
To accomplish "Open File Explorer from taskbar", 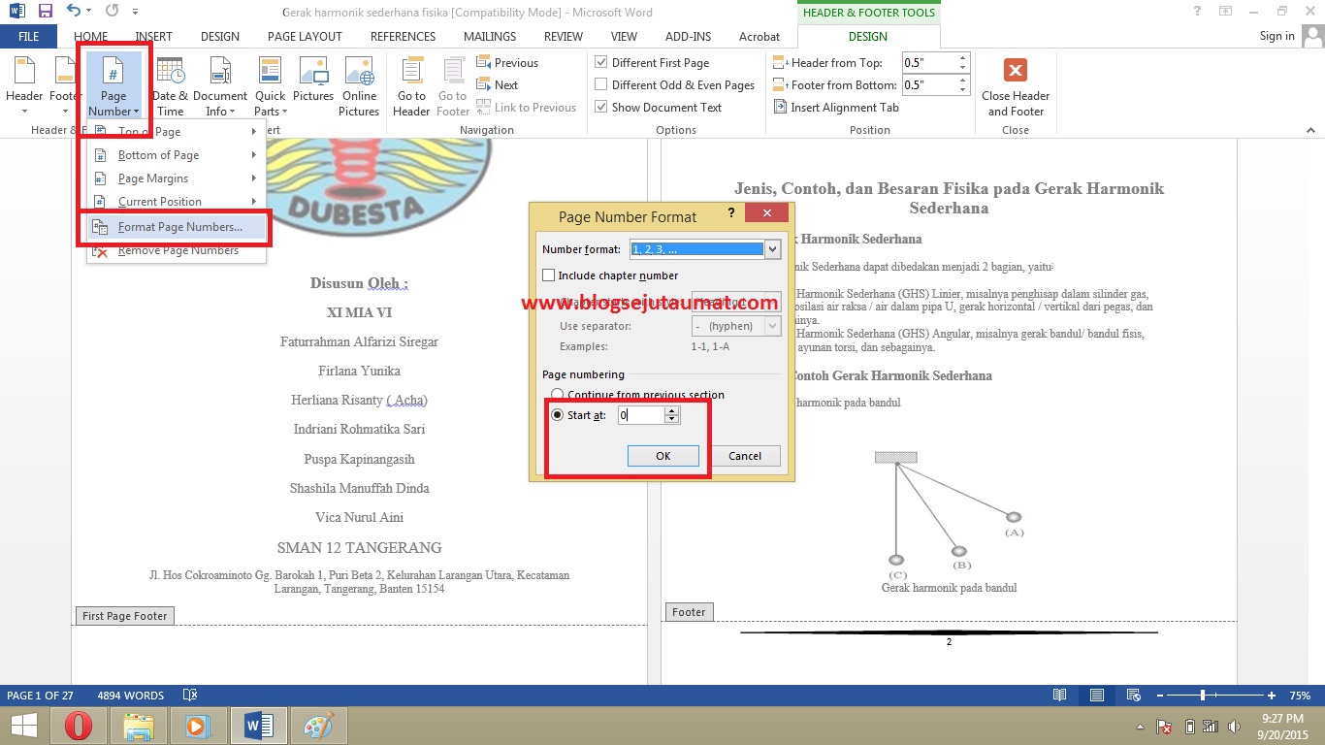I will point(139,725).
